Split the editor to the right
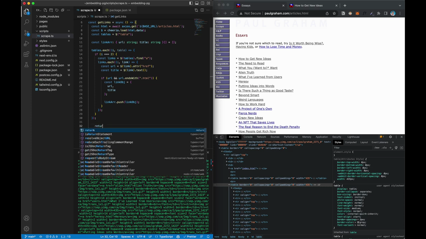The height and width of the screenshot is (239, 426). pos(202,10)
